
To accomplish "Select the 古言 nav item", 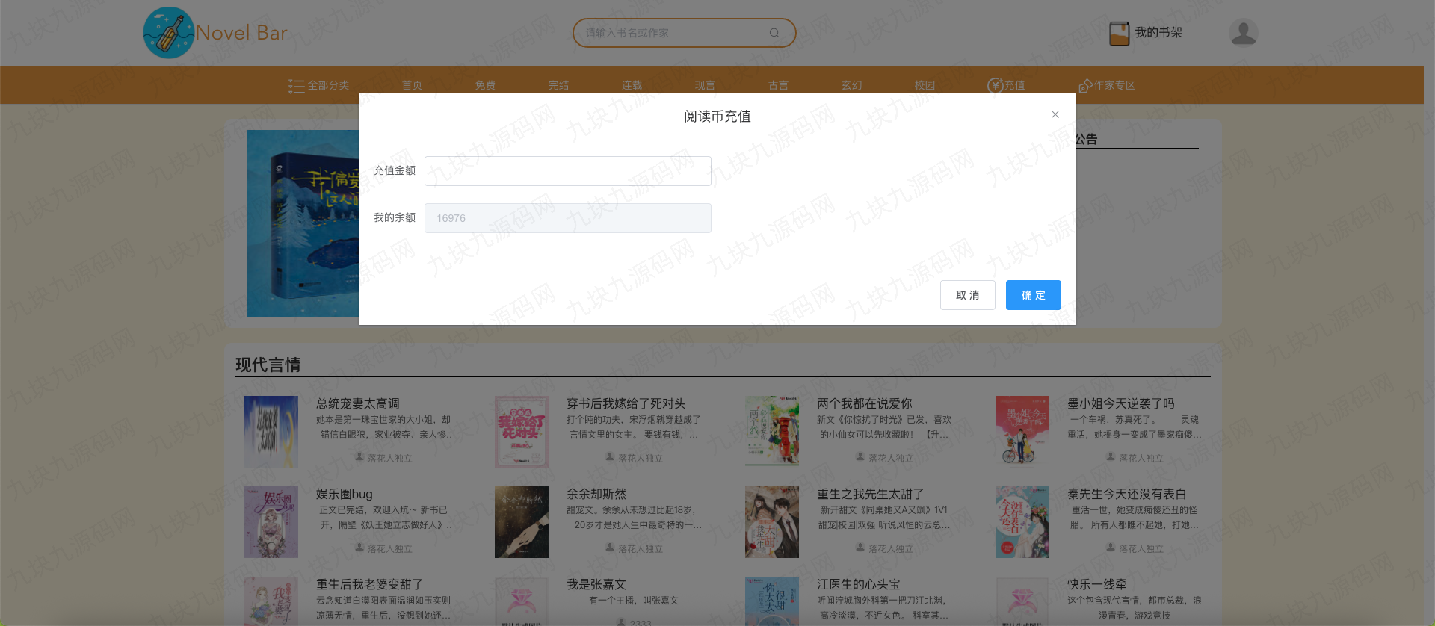I will tap(779, 86).
